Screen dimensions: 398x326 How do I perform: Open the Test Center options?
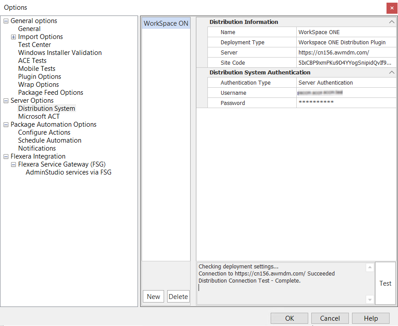34,45
